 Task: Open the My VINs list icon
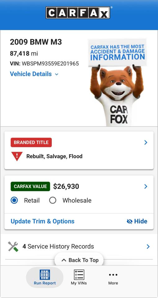coord(79,275)
